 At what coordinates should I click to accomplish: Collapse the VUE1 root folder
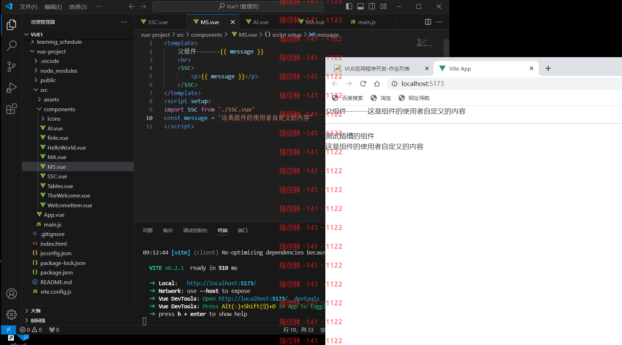27,34
